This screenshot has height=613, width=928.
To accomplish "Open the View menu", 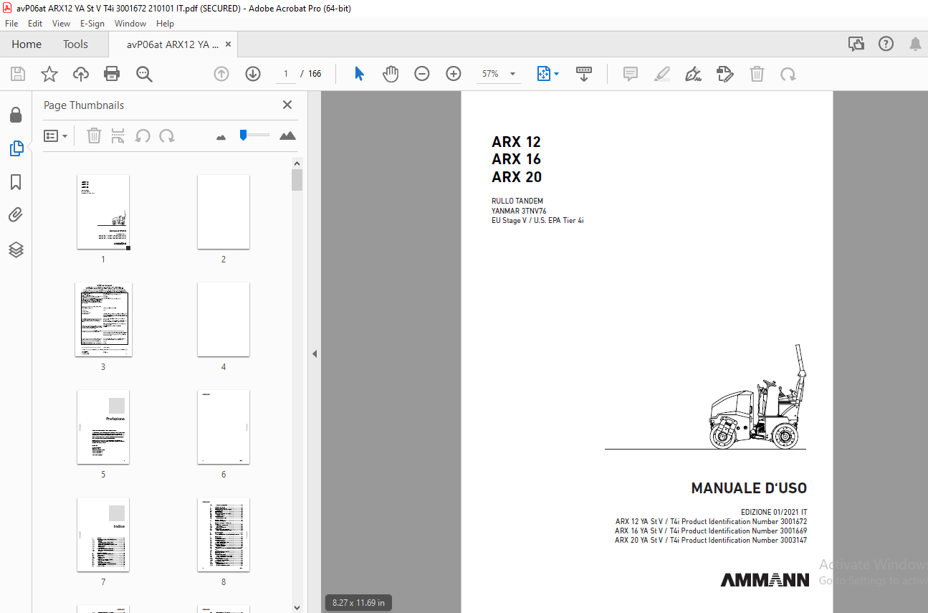I will (x=62, y=24).
